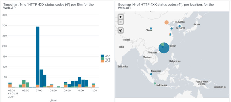The height and width of the screenshot is (102, 231).
Task: Click the Papua New Guinea map label
Action: (202, 83)
